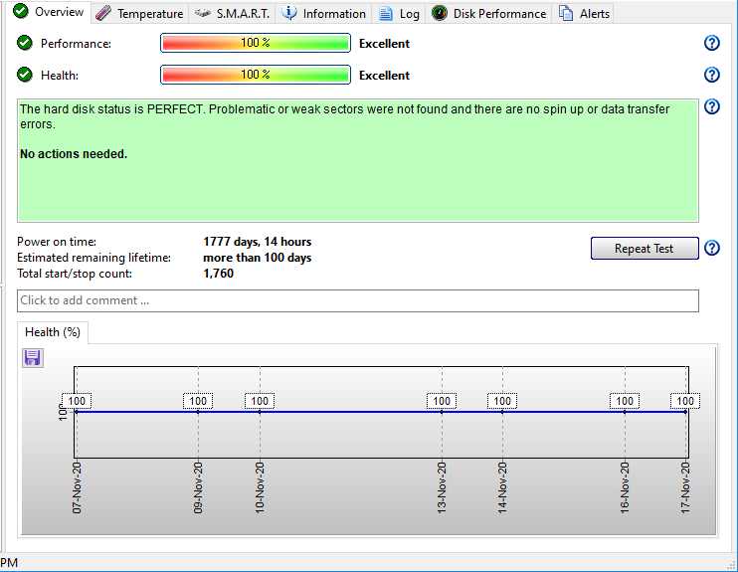Image resolution: width=738 pixels, height=572 pixels.
Task: Click the '1777 days, 14 hours' value
Action: [x=257, y=242]
